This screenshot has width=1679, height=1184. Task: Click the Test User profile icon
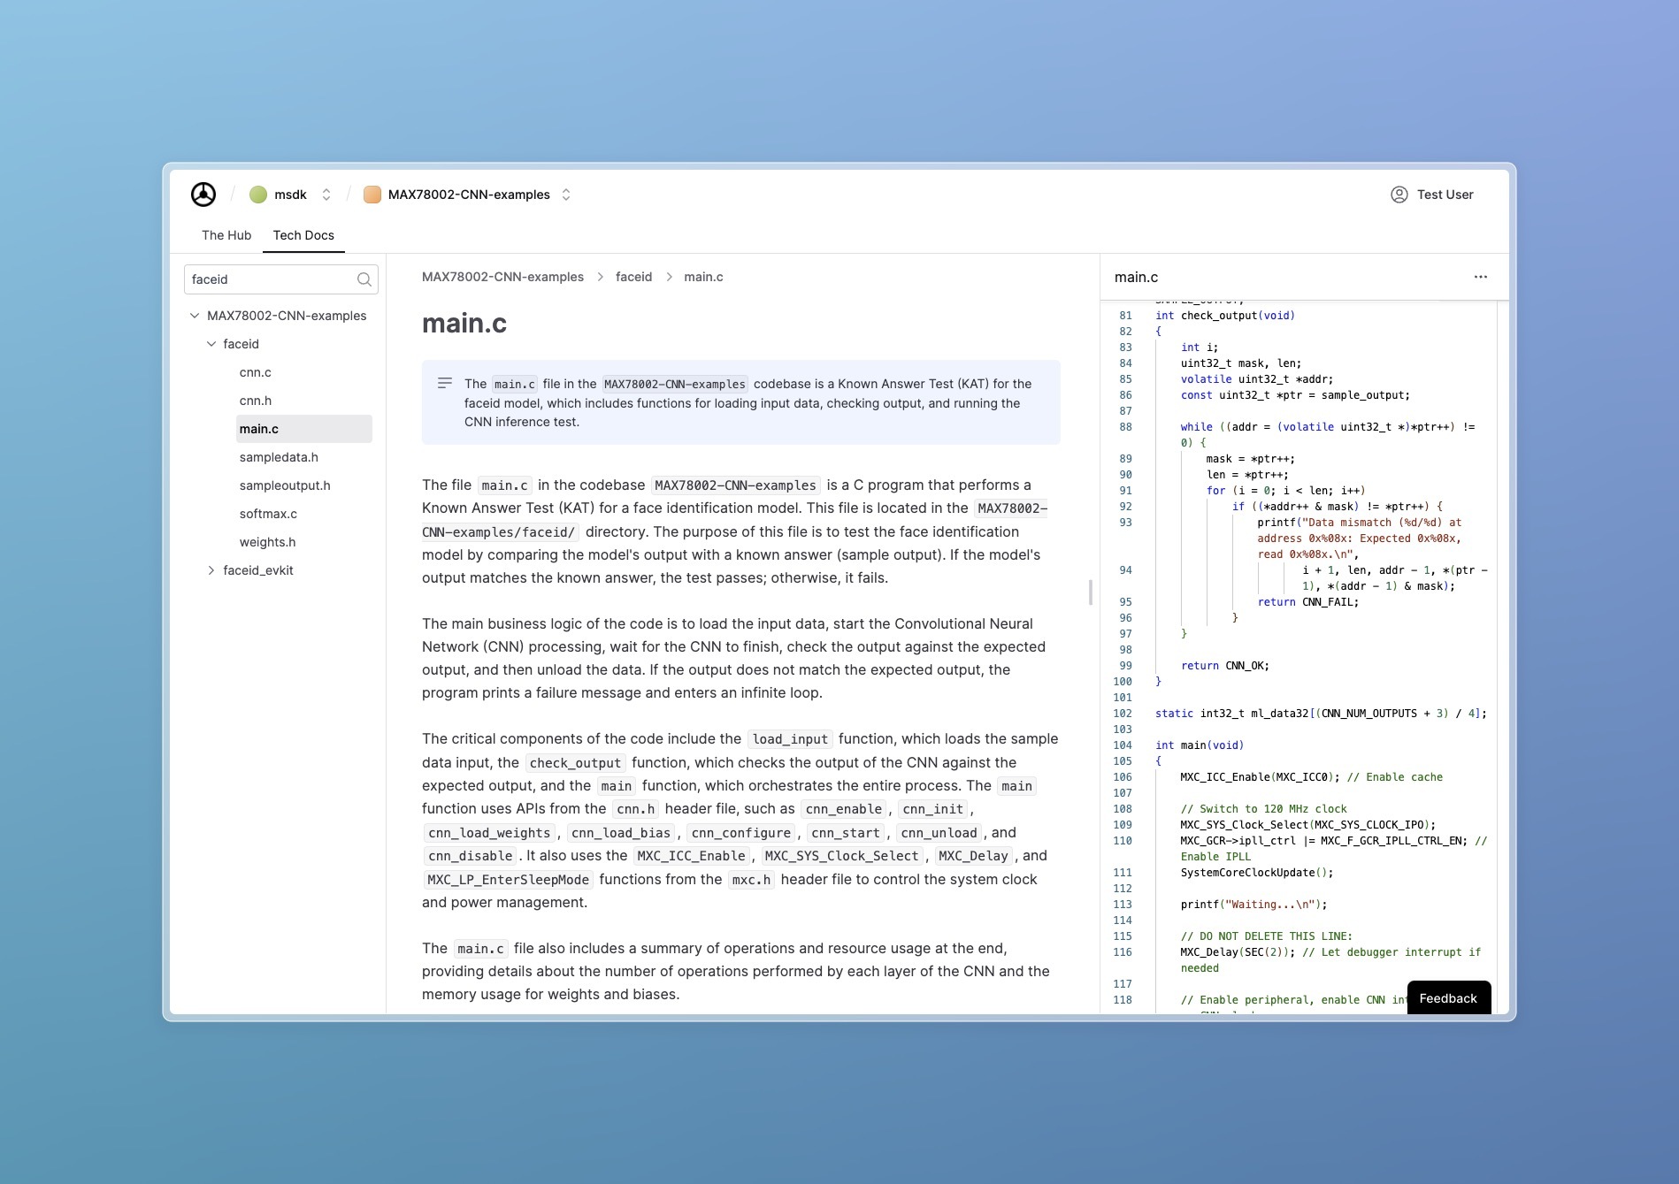point(1399,195)
